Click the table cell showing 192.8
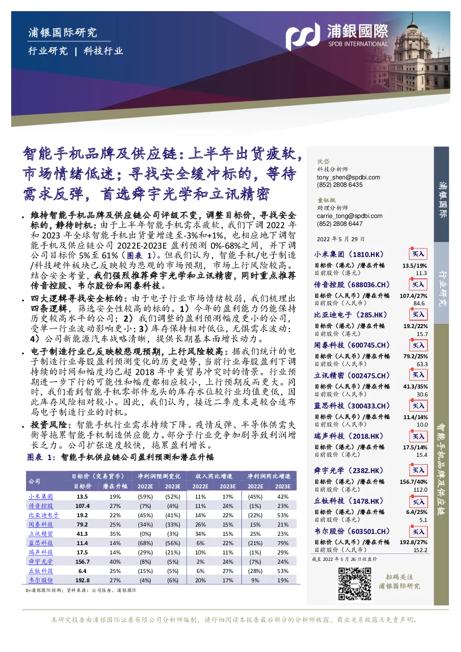The height and width of the screenshot is (652, 461). [x=83, y=580]
